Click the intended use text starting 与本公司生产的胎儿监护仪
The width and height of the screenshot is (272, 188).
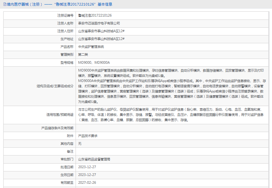point(171,115)
